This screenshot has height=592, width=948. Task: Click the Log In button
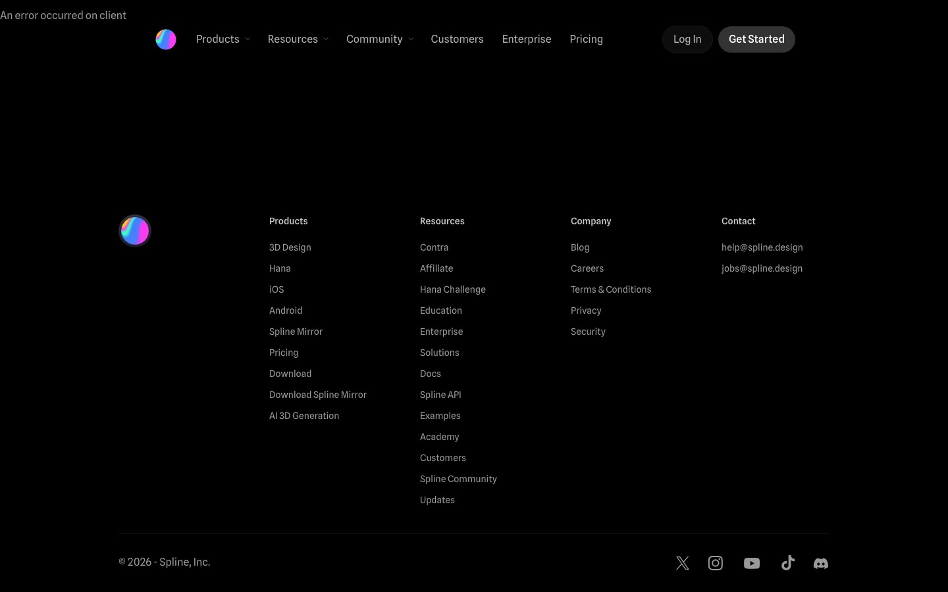(687, 39)
